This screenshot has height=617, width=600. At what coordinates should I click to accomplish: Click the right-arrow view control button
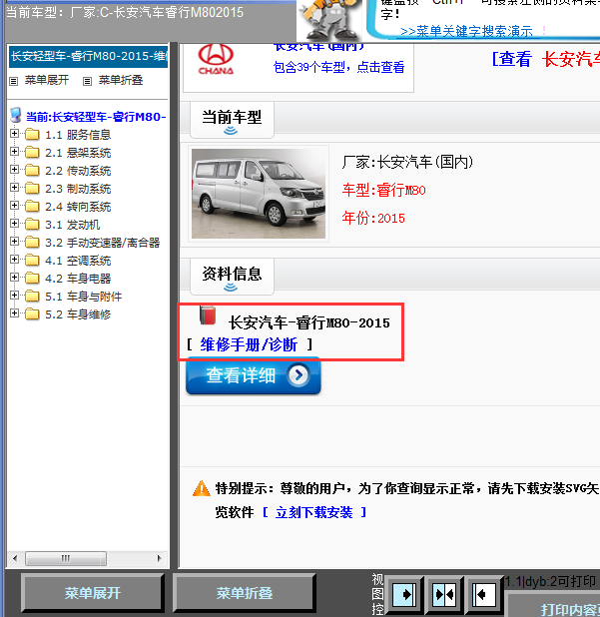click(x=404, y=594)
